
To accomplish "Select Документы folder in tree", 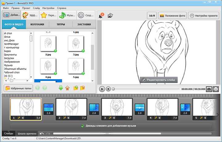I will pyautogui.click(x=10, y=55).
